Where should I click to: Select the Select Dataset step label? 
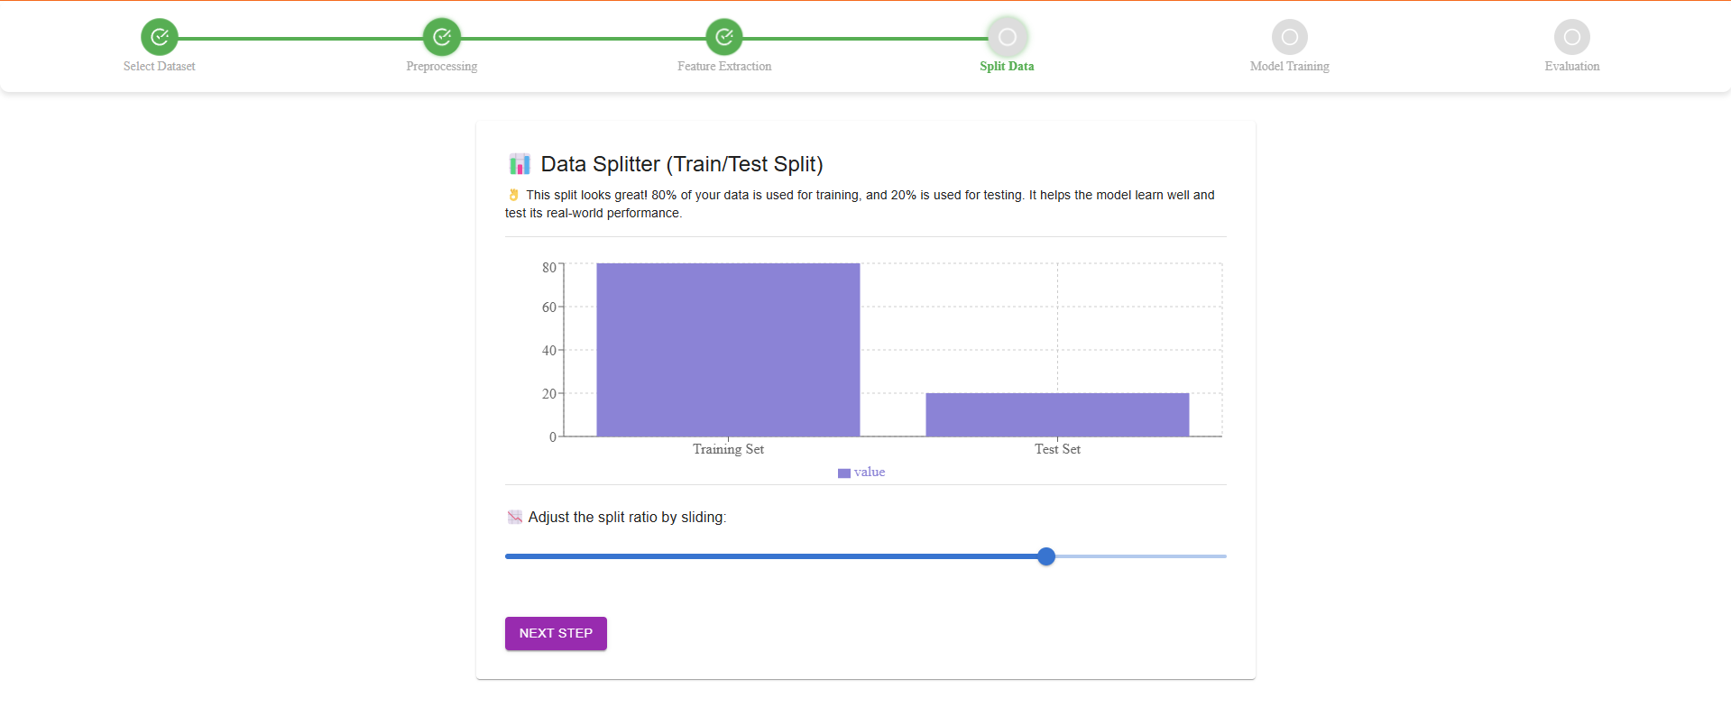tap(160, 67)
